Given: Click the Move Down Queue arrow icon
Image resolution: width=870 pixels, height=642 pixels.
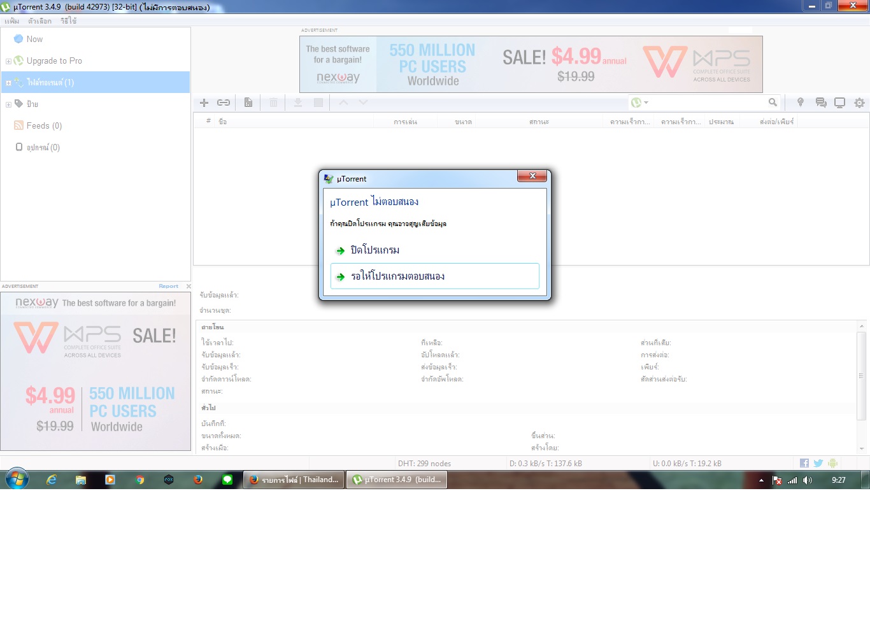Looking at the screenshot, I should tap(363, 102).
